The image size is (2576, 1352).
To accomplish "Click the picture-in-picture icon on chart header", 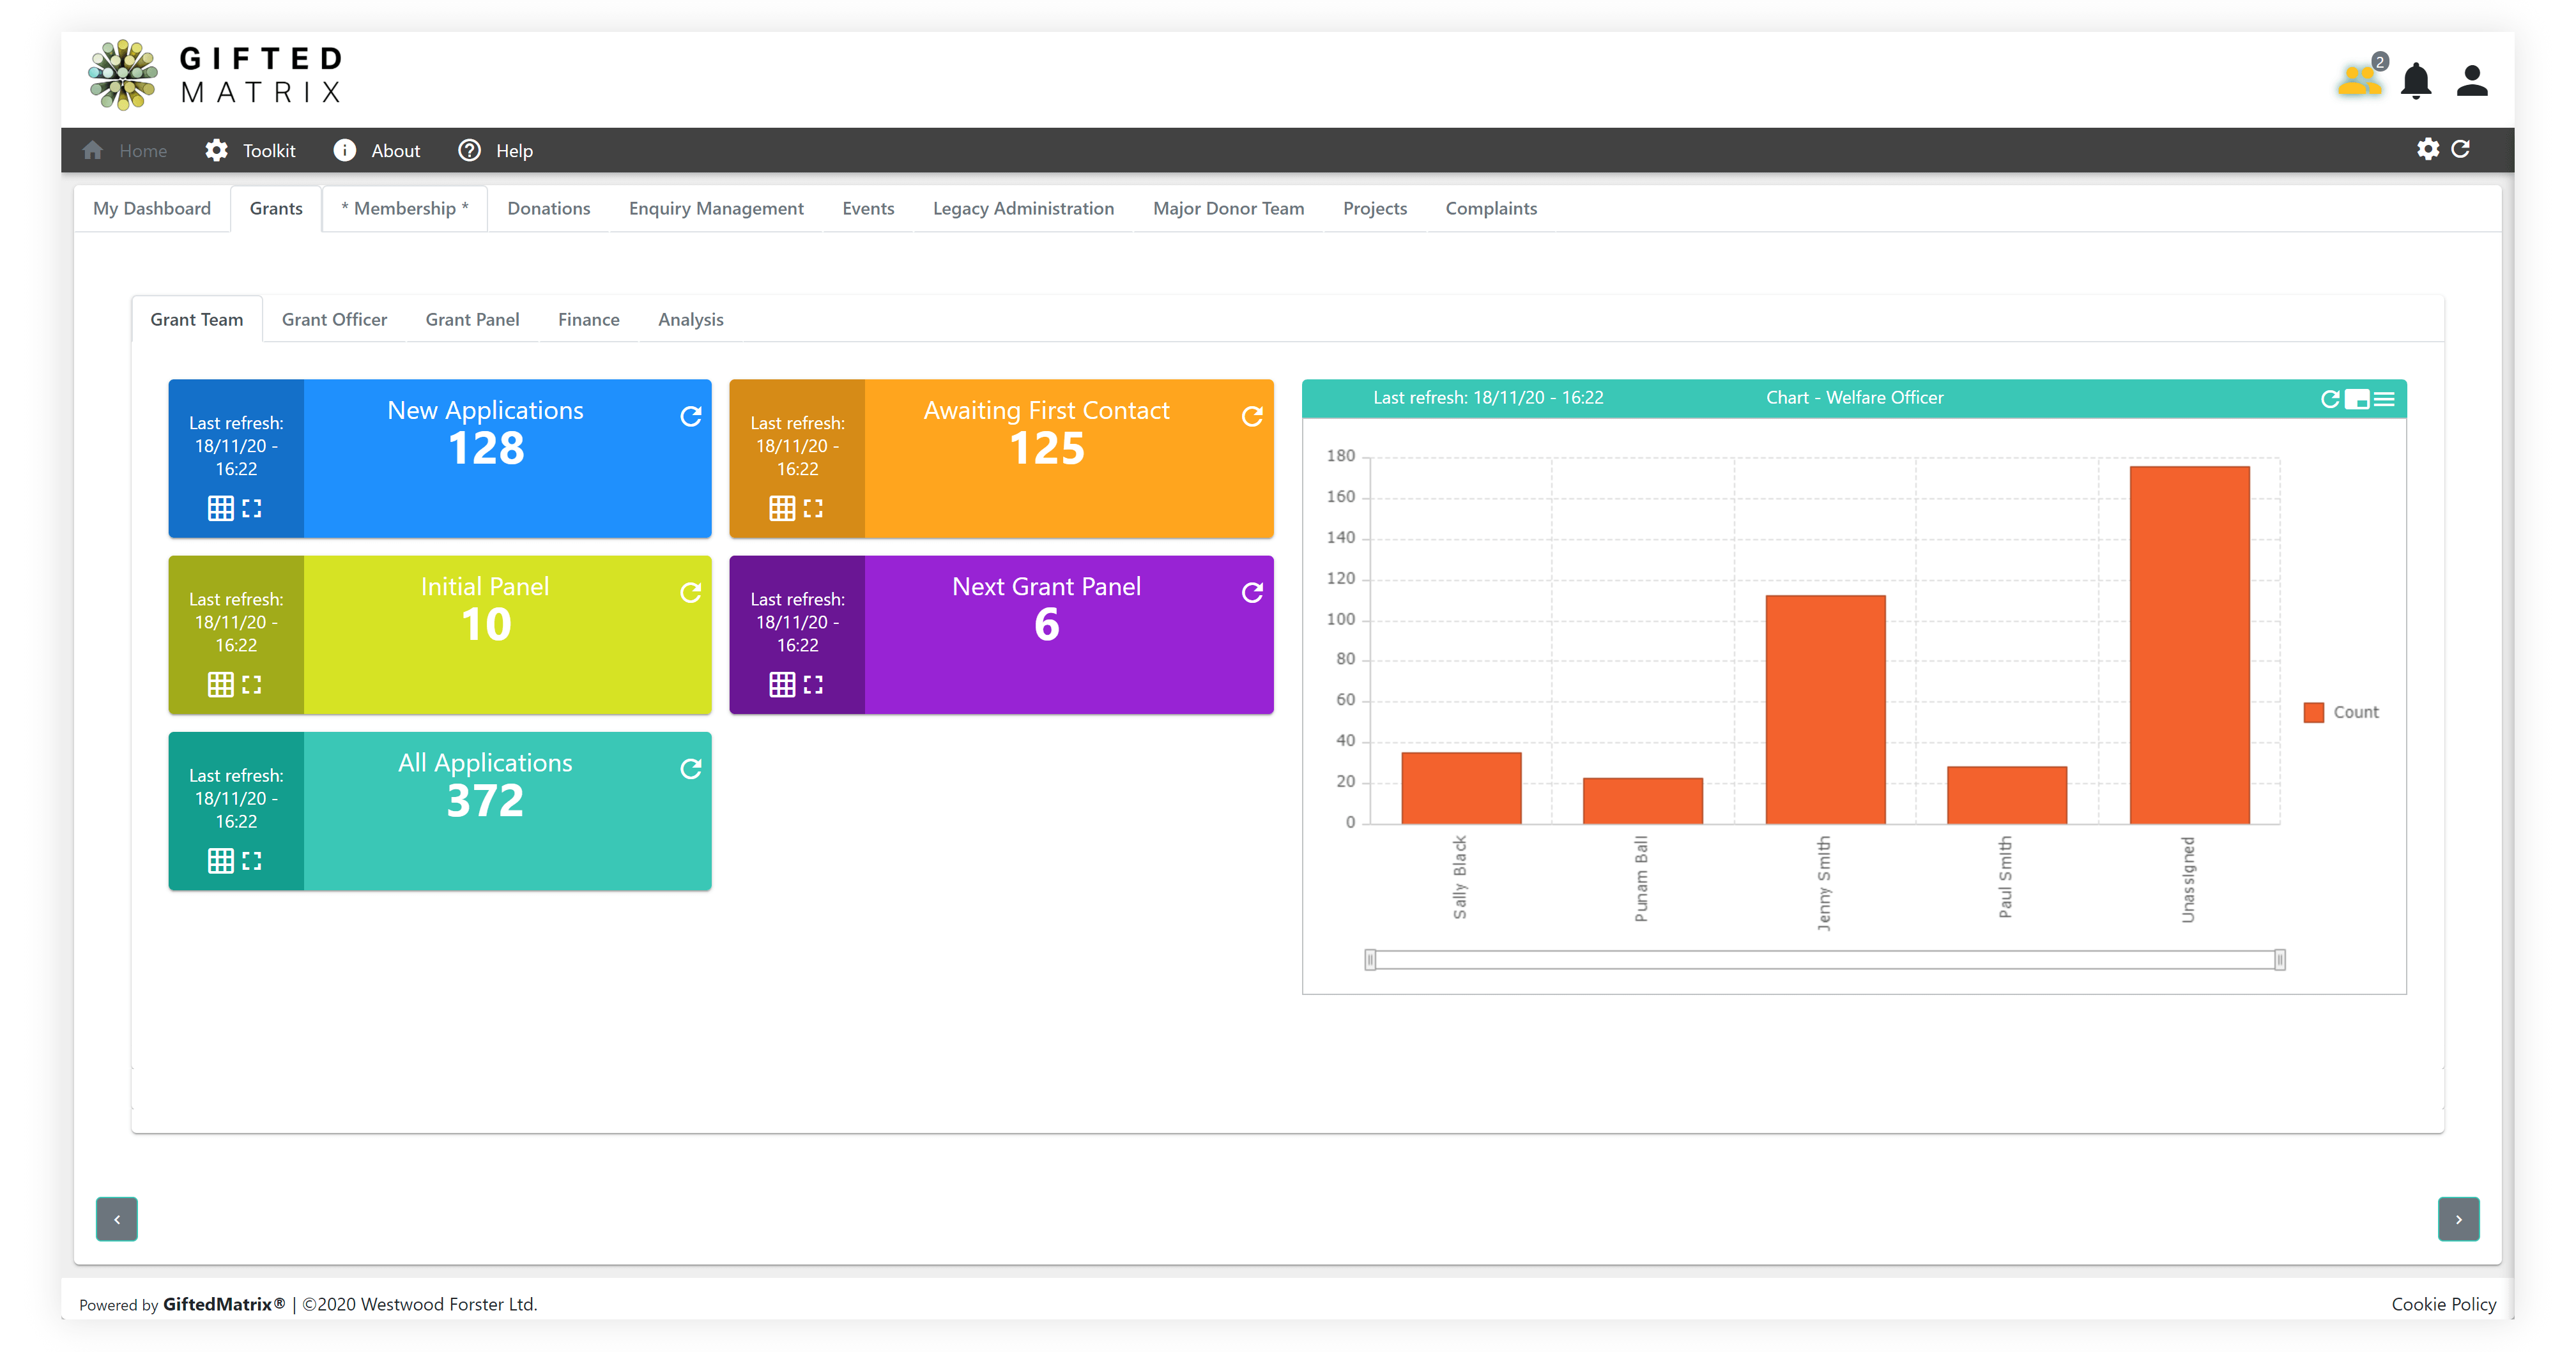I will 2357,399.
